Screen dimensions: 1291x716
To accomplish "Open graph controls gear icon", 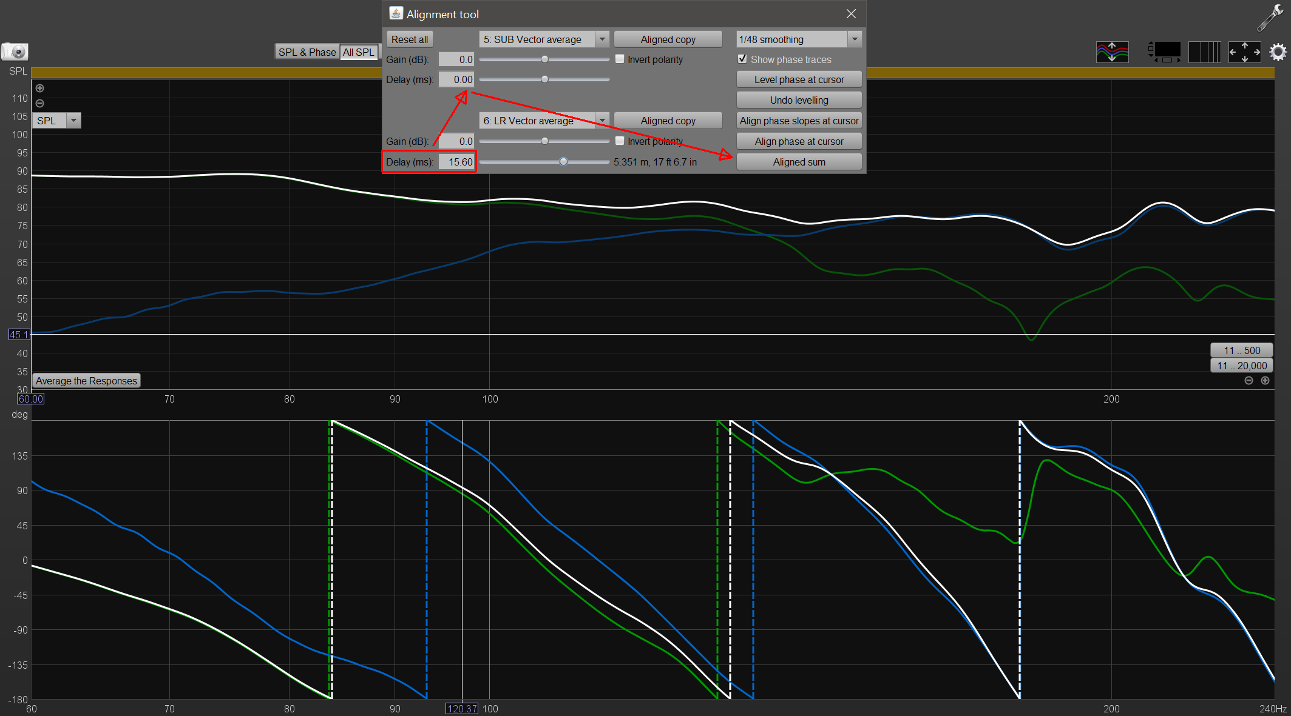I will [x=1278, y=52].
